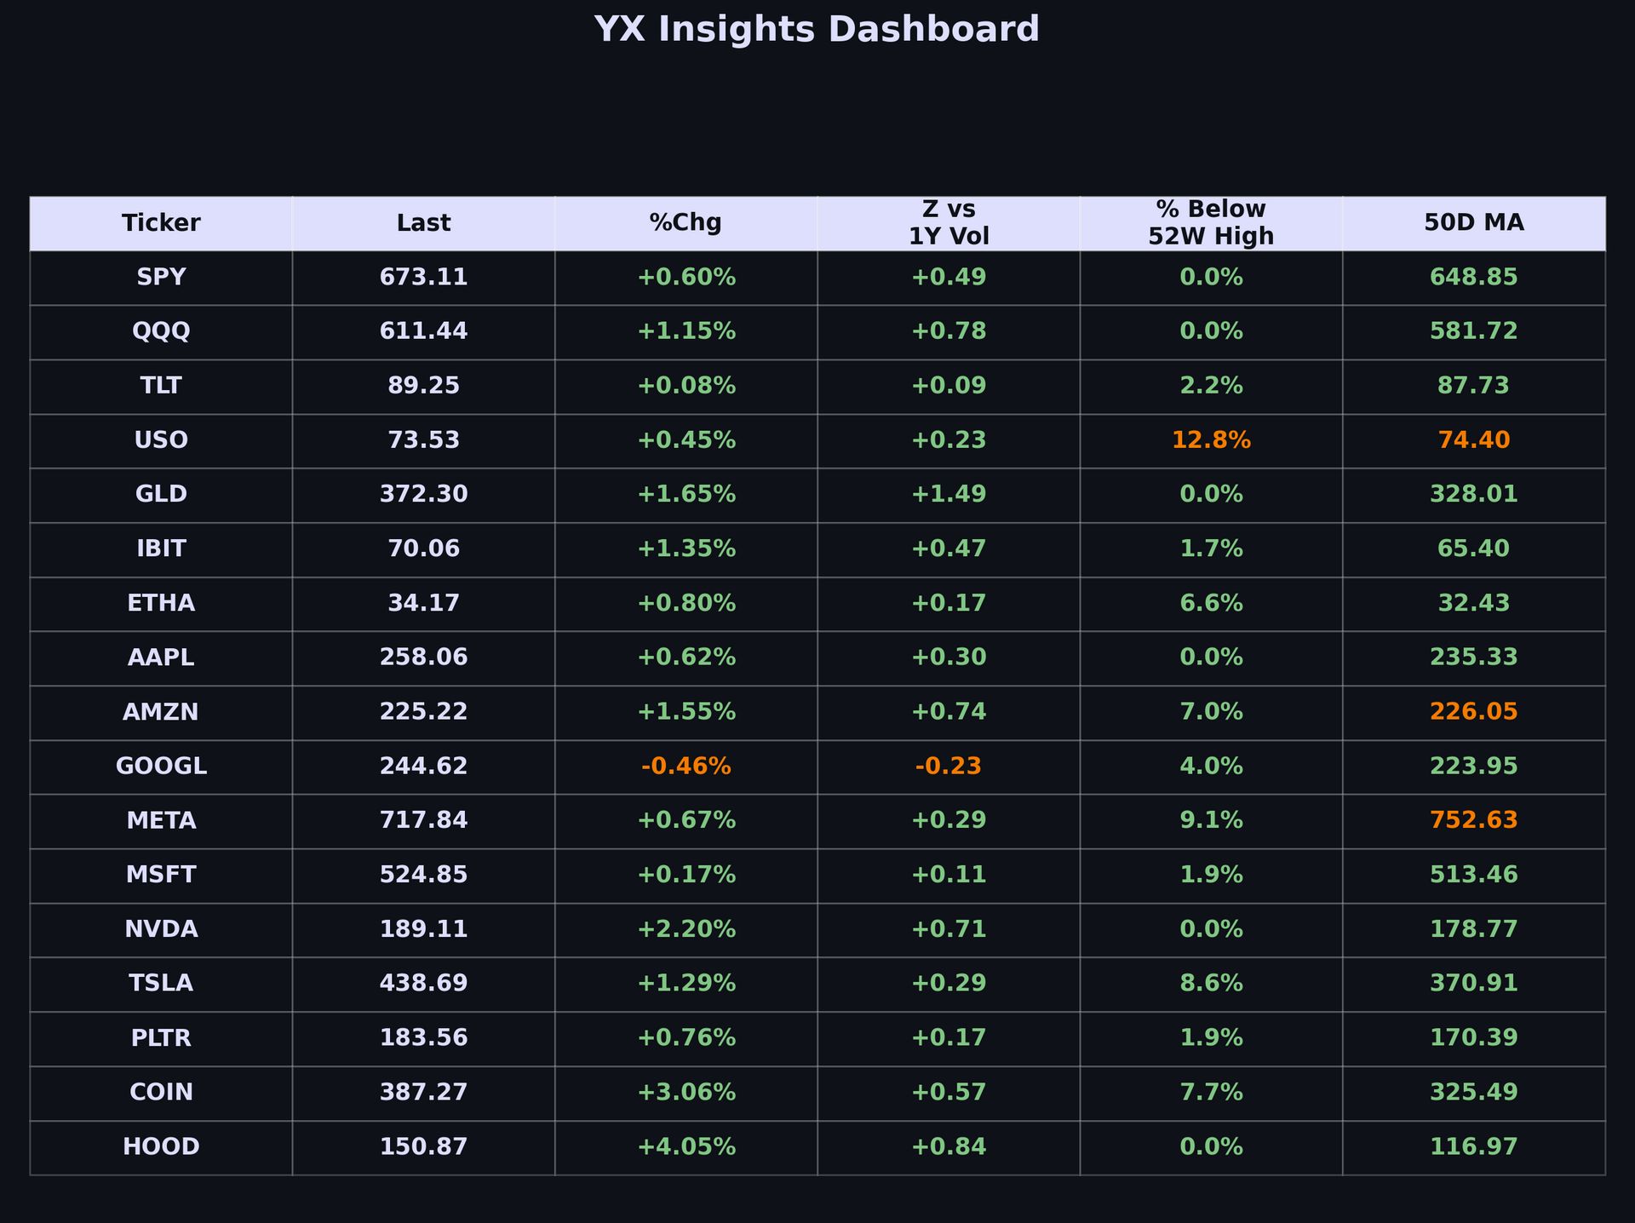Select the 50D MA column header
This screenshot has width=1635, height=1223.
coord(1473,223)
